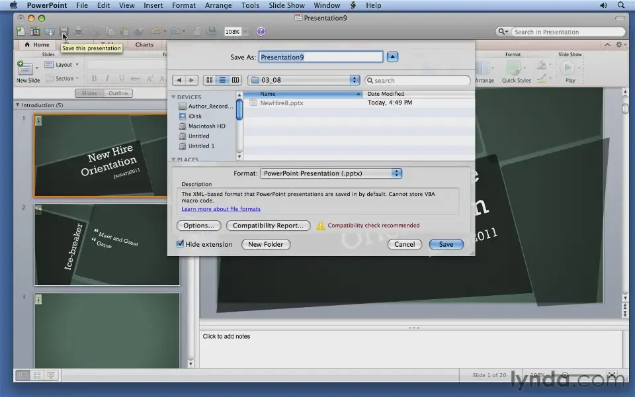Click the purple Help icon
Viewport: 635px width, 397px height.
(261, 31)
